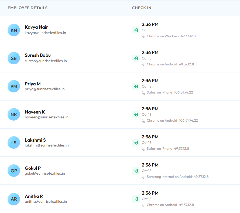Click email gokul@sunrisetextiles.in

coord(45,174)
